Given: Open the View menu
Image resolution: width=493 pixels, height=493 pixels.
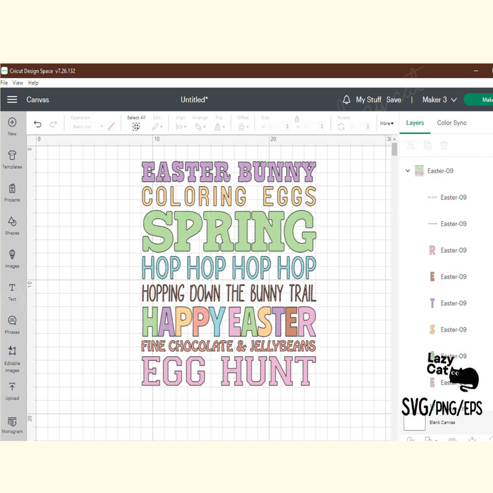Looking at the screenshot, I should tap(17, 82).
